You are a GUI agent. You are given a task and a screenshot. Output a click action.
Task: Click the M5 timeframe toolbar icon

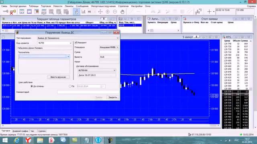tap(89, 12)
